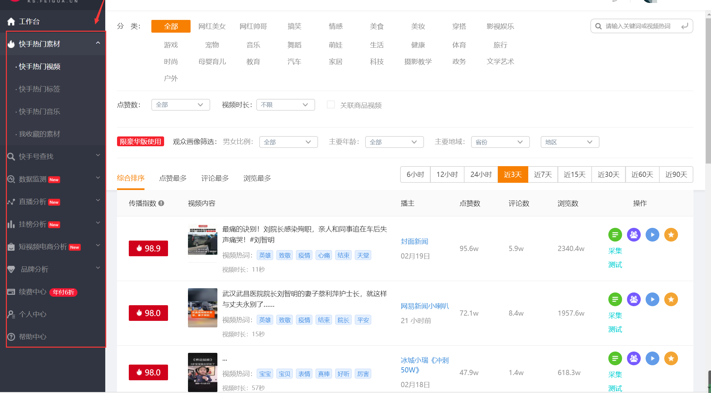Select the 近90天 time range
Image resolution: width=711 pixels, height=393 pixels.
pos(676,175)
